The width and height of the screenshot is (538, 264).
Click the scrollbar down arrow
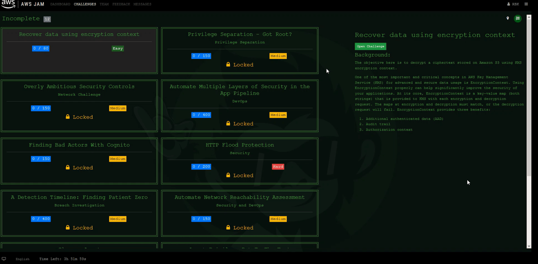[529, 246]
